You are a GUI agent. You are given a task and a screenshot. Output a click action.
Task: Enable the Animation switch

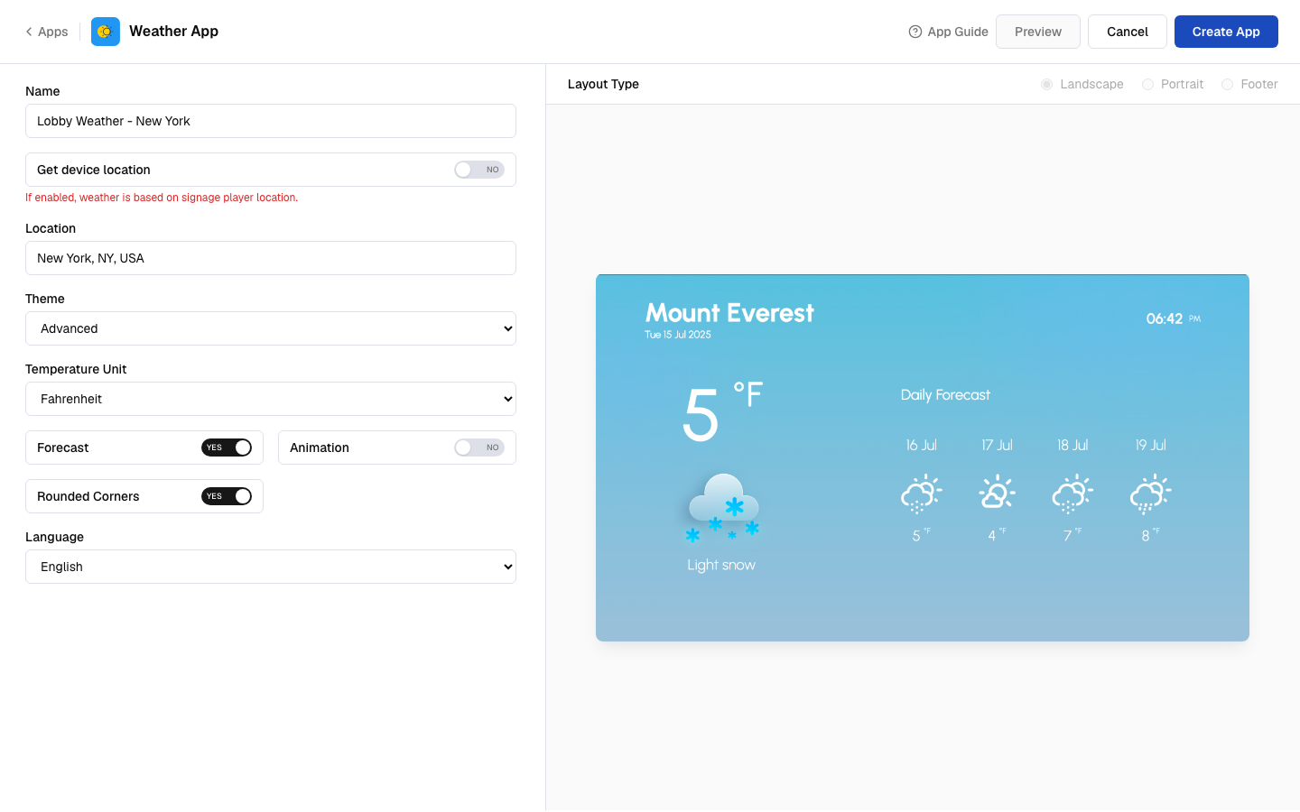479,448
